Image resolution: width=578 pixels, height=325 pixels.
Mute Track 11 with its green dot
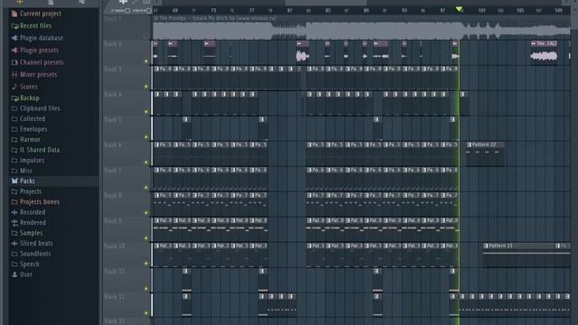(146, 289)
